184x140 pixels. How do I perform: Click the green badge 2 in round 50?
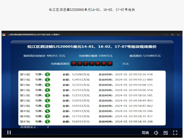pyautogui.click(x=48, y=106)
